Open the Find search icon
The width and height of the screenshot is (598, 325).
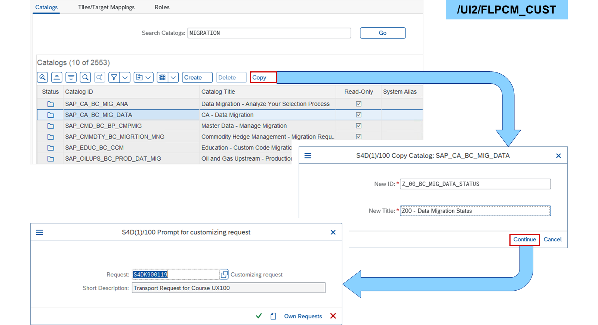coord(86,77)
